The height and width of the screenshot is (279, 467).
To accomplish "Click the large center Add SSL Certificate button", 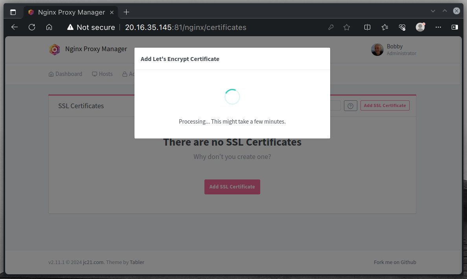I will [232, 187].
